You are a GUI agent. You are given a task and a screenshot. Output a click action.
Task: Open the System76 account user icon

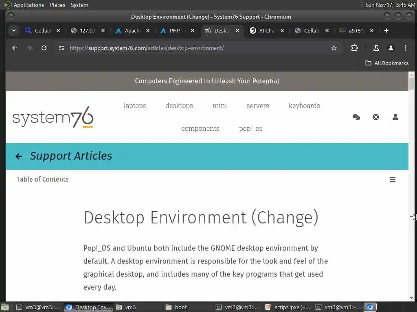(x=395, y=117)
